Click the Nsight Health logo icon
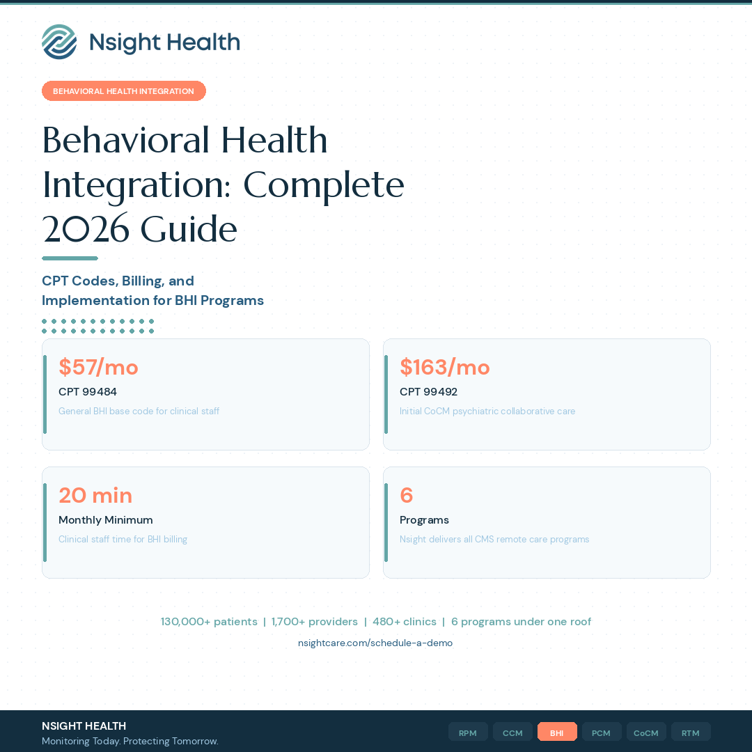Screen dimensions: 752x752 [x=58, y=42]
